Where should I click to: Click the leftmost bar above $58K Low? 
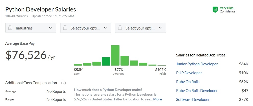click(78, 65)
